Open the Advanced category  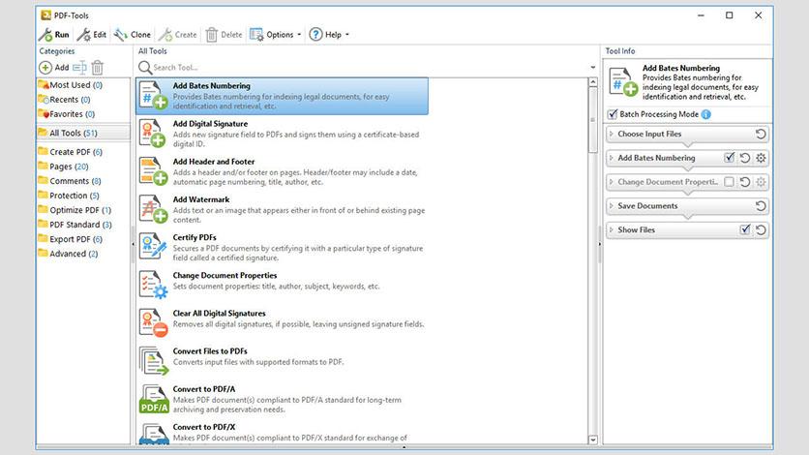[83, 254]
